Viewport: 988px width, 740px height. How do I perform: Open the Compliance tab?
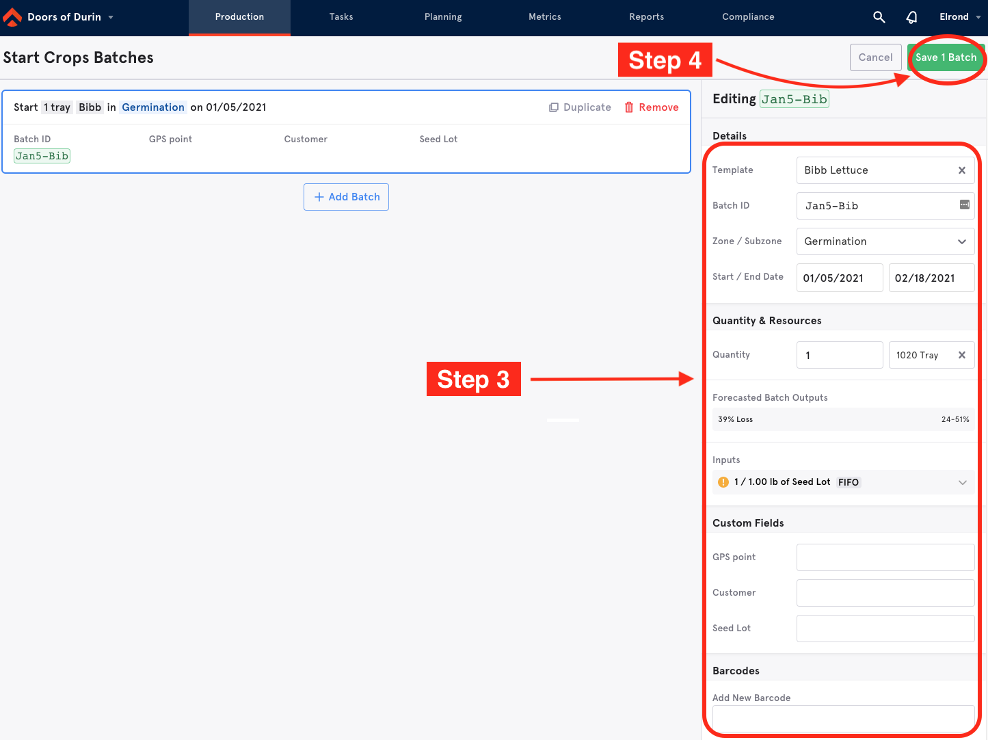(748, 17)
